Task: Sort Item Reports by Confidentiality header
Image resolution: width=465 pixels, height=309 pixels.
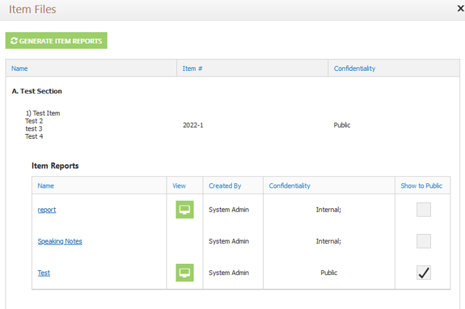Action: click(289, 185)
